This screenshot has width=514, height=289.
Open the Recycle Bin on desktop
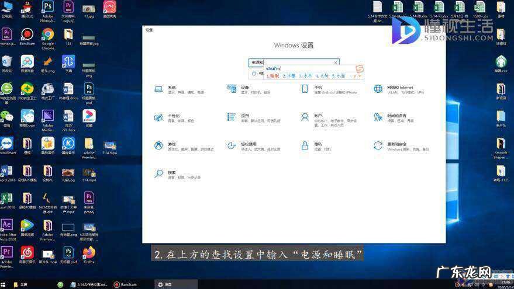click(6, 64)
